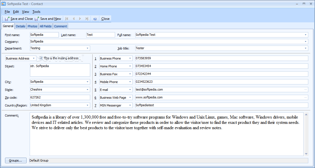
Task: Click the Save and New label
Action: (51, 19)
